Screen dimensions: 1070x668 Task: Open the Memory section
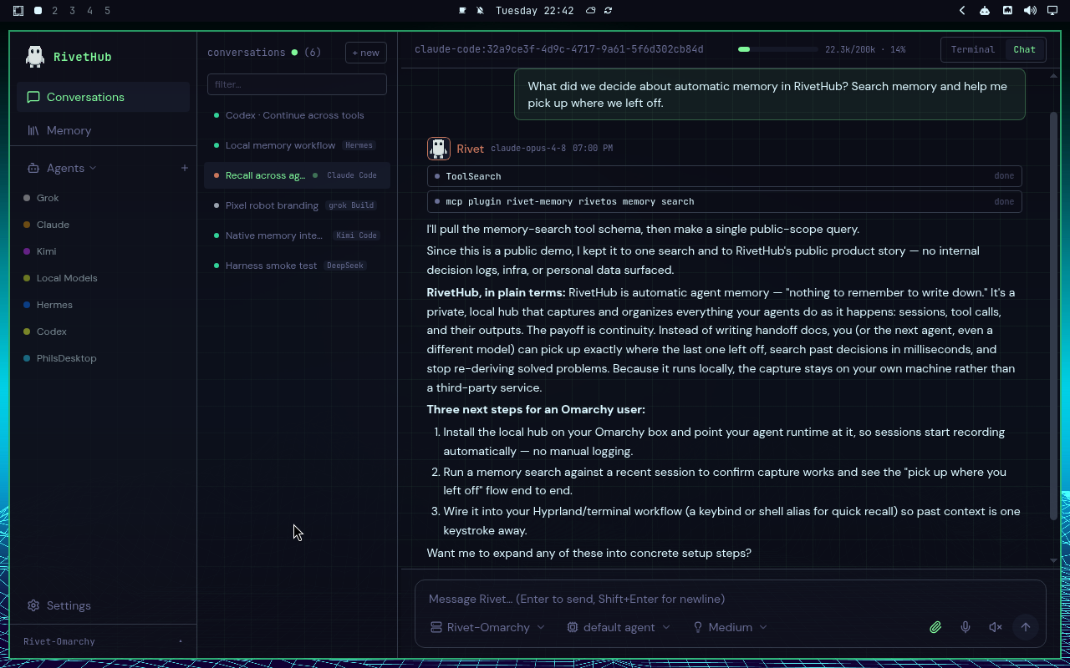click(103, 130)
